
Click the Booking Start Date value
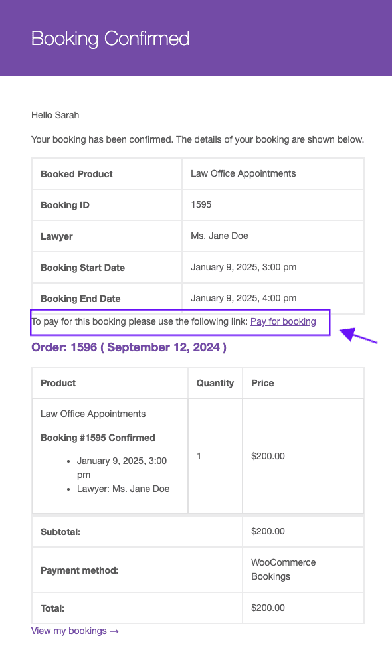point(244,268)
